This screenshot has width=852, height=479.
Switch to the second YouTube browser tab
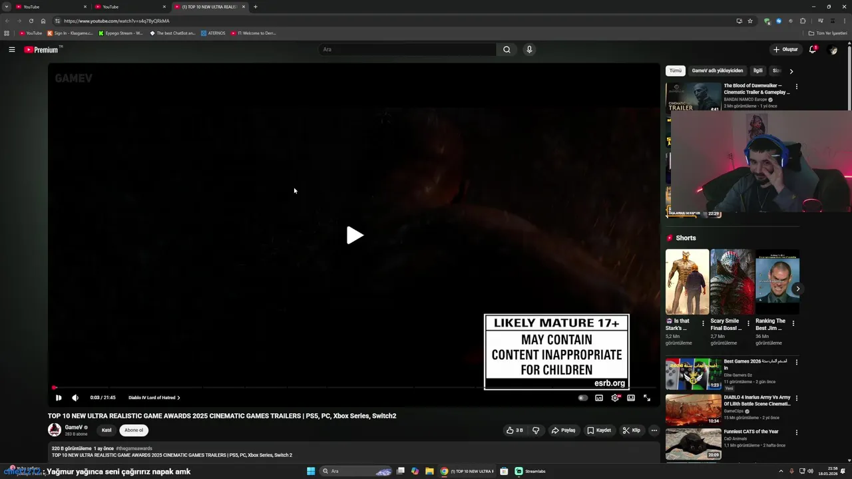130,7
